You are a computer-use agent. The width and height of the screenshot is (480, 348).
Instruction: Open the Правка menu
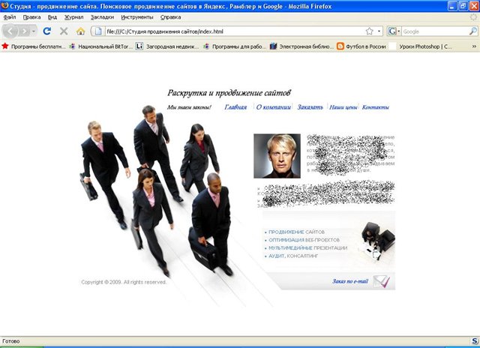(31, 17)
